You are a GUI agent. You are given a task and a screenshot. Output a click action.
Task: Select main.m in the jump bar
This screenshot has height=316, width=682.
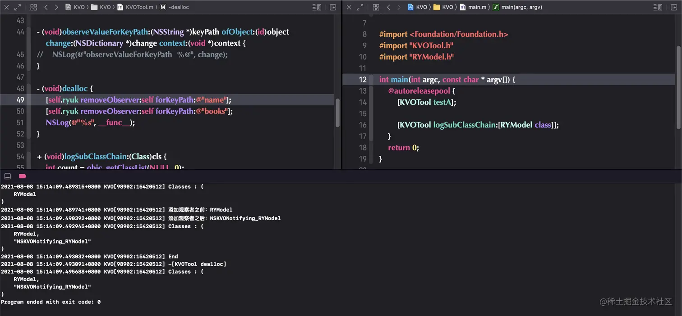(473, 7)
